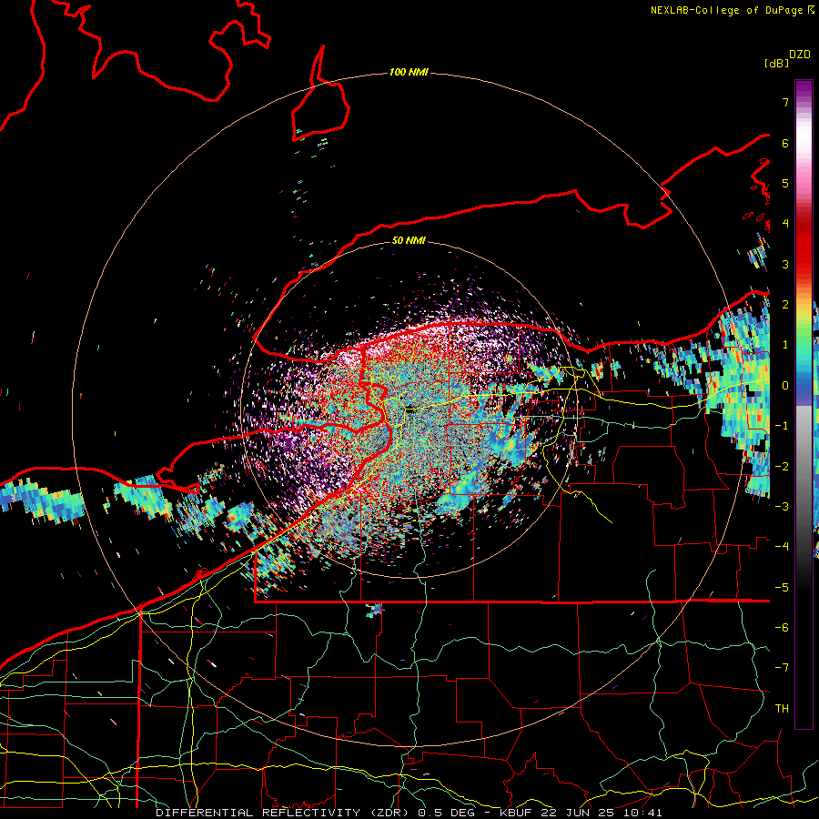819x819 pixels.
Task: Click the [dB] unit label
Action: click(777, 63)
